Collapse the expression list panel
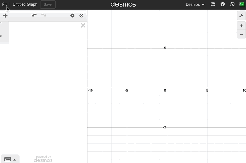This screenshot has height=163, width=246. click(x=81, y=16)
